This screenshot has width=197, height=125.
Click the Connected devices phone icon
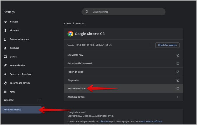[x=5, y=39]
